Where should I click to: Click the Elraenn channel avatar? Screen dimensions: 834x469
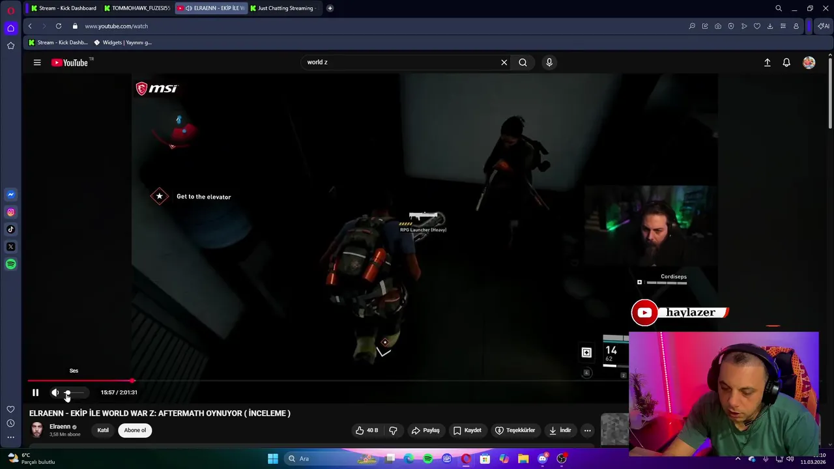[x=37, y=430]
